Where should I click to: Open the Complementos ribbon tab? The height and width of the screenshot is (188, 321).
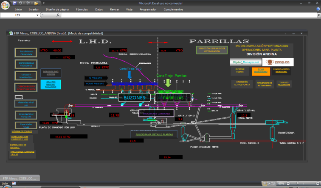(x=173, y=9)
